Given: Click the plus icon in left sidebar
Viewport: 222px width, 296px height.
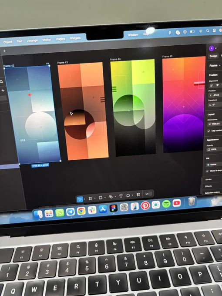Looking at the screenshot, I should click(x=3, y=91).
